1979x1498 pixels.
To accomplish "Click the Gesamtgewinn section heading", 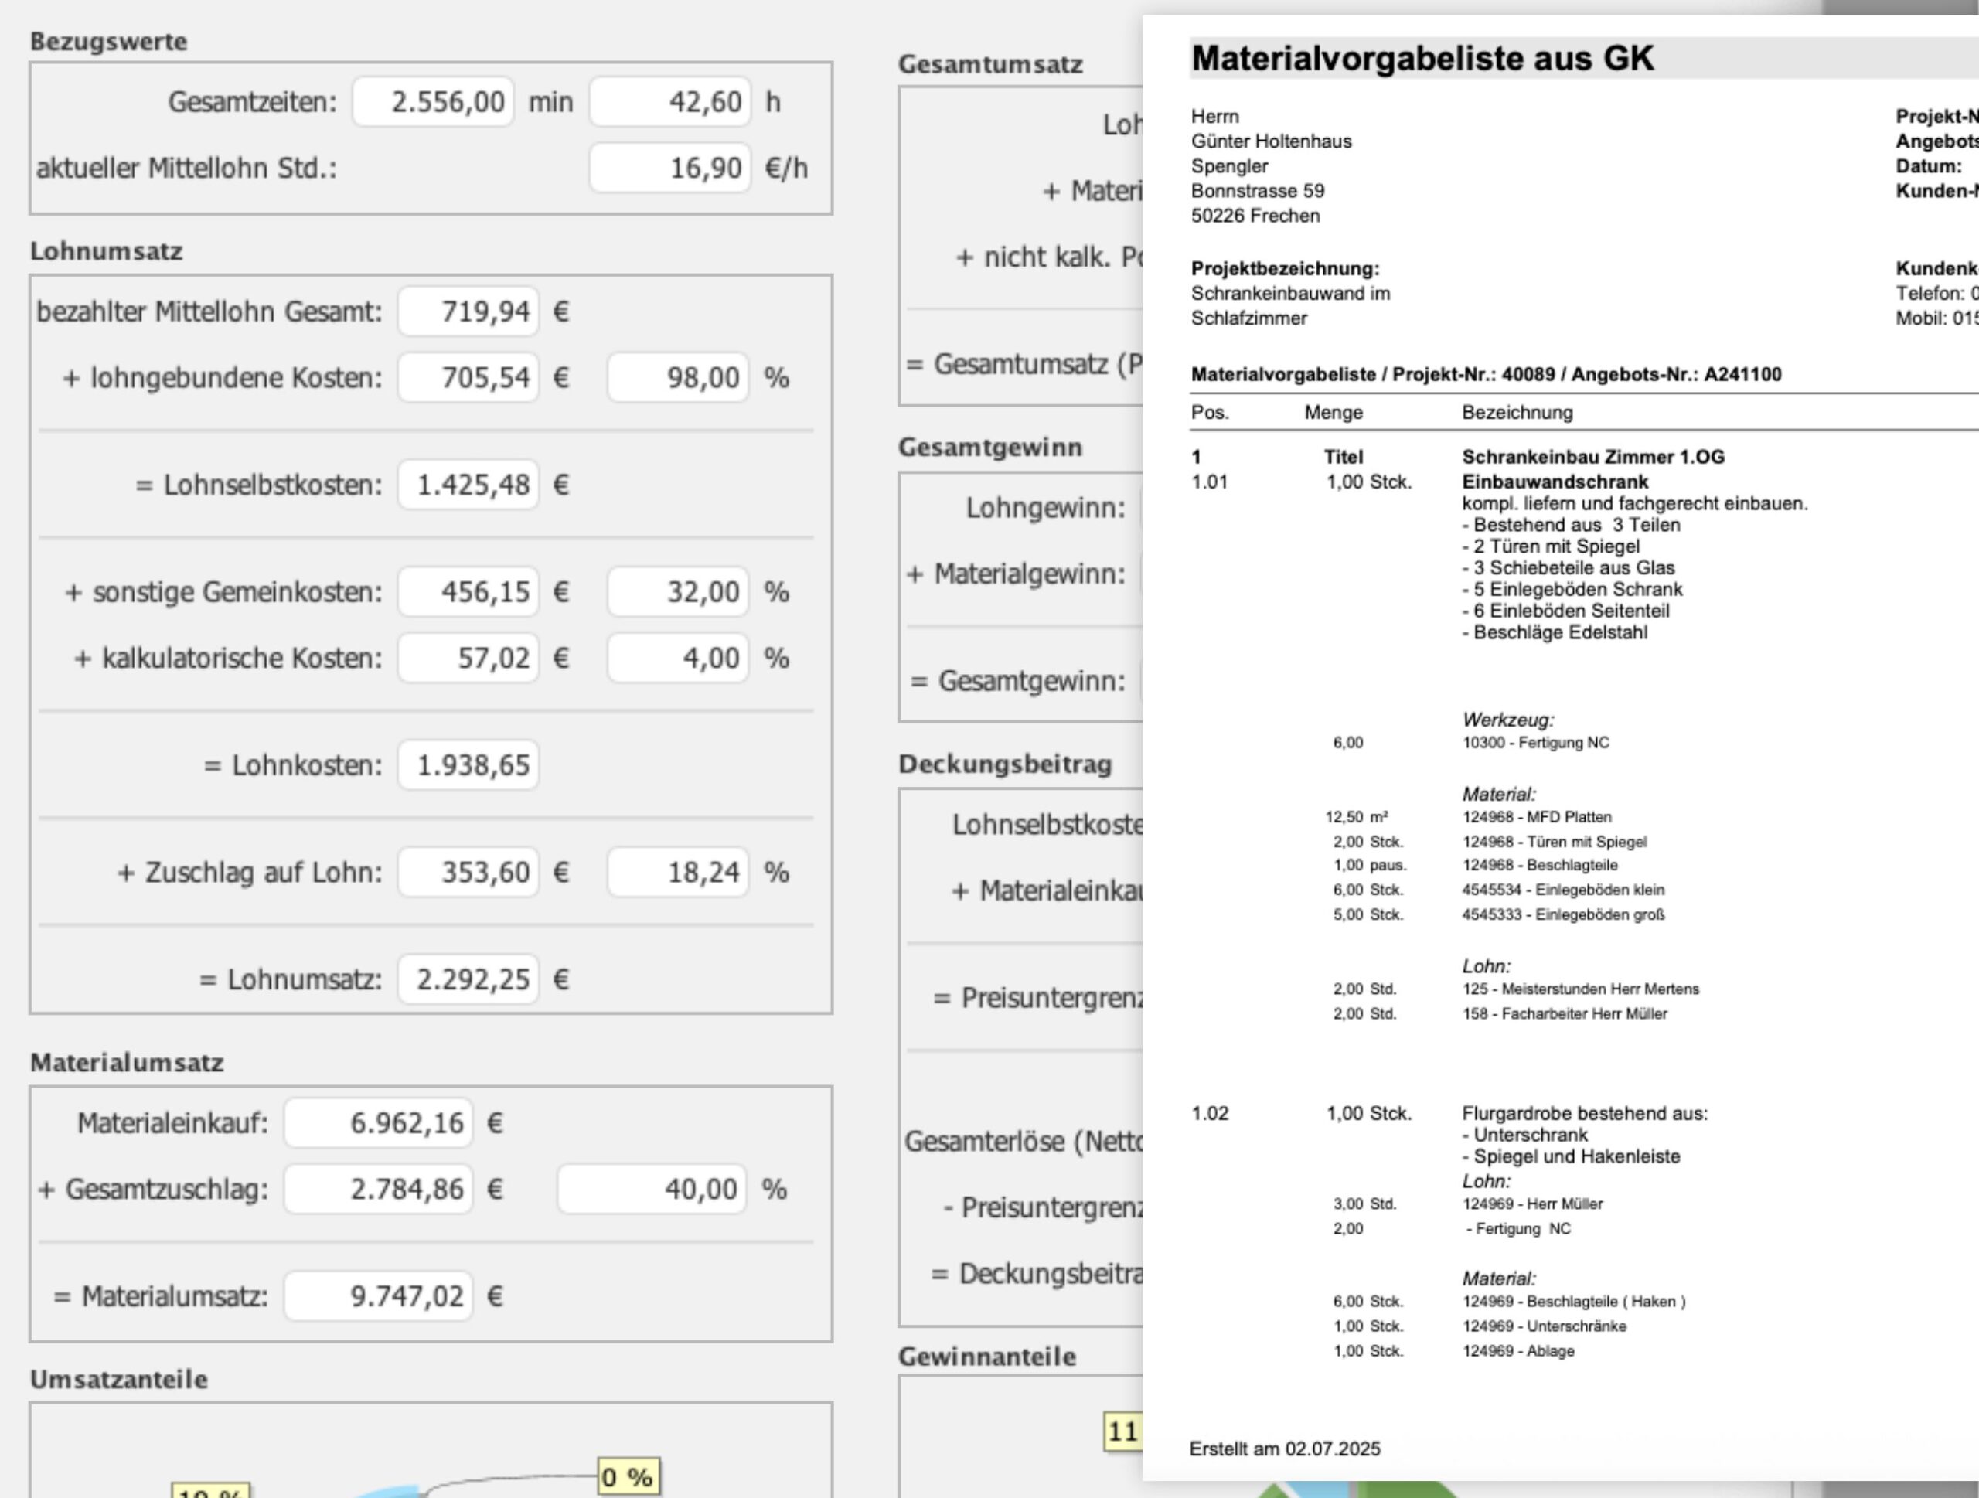I will (990, 448).
